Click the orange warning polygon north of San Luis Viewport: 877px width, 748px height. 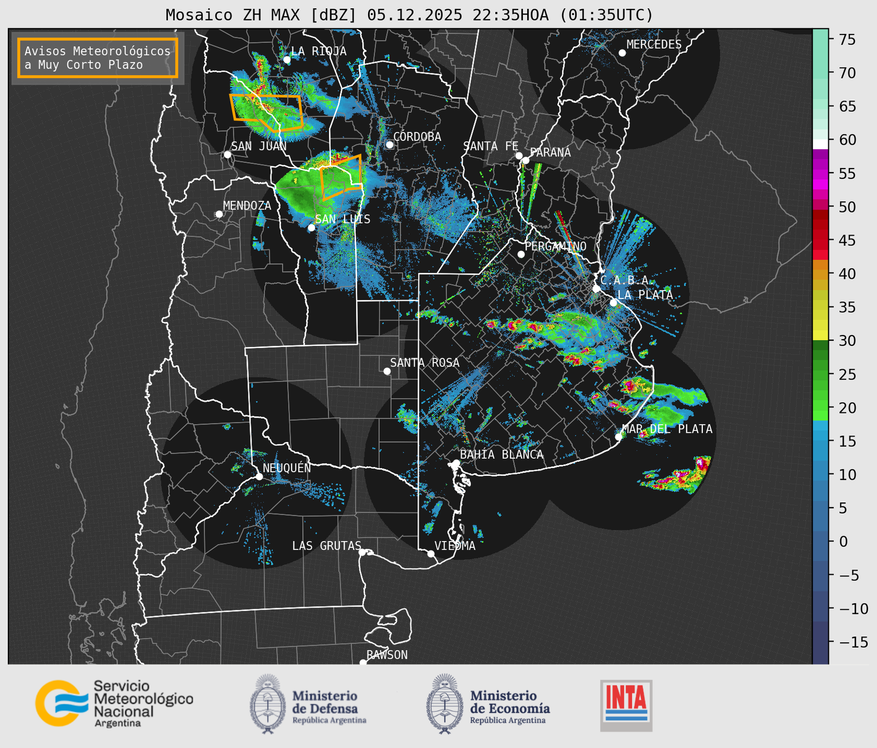[x=341, y=177]
